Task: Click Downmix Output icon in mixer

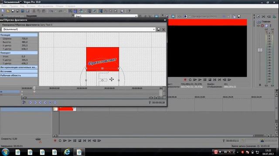Action: [x=263, y=16]
